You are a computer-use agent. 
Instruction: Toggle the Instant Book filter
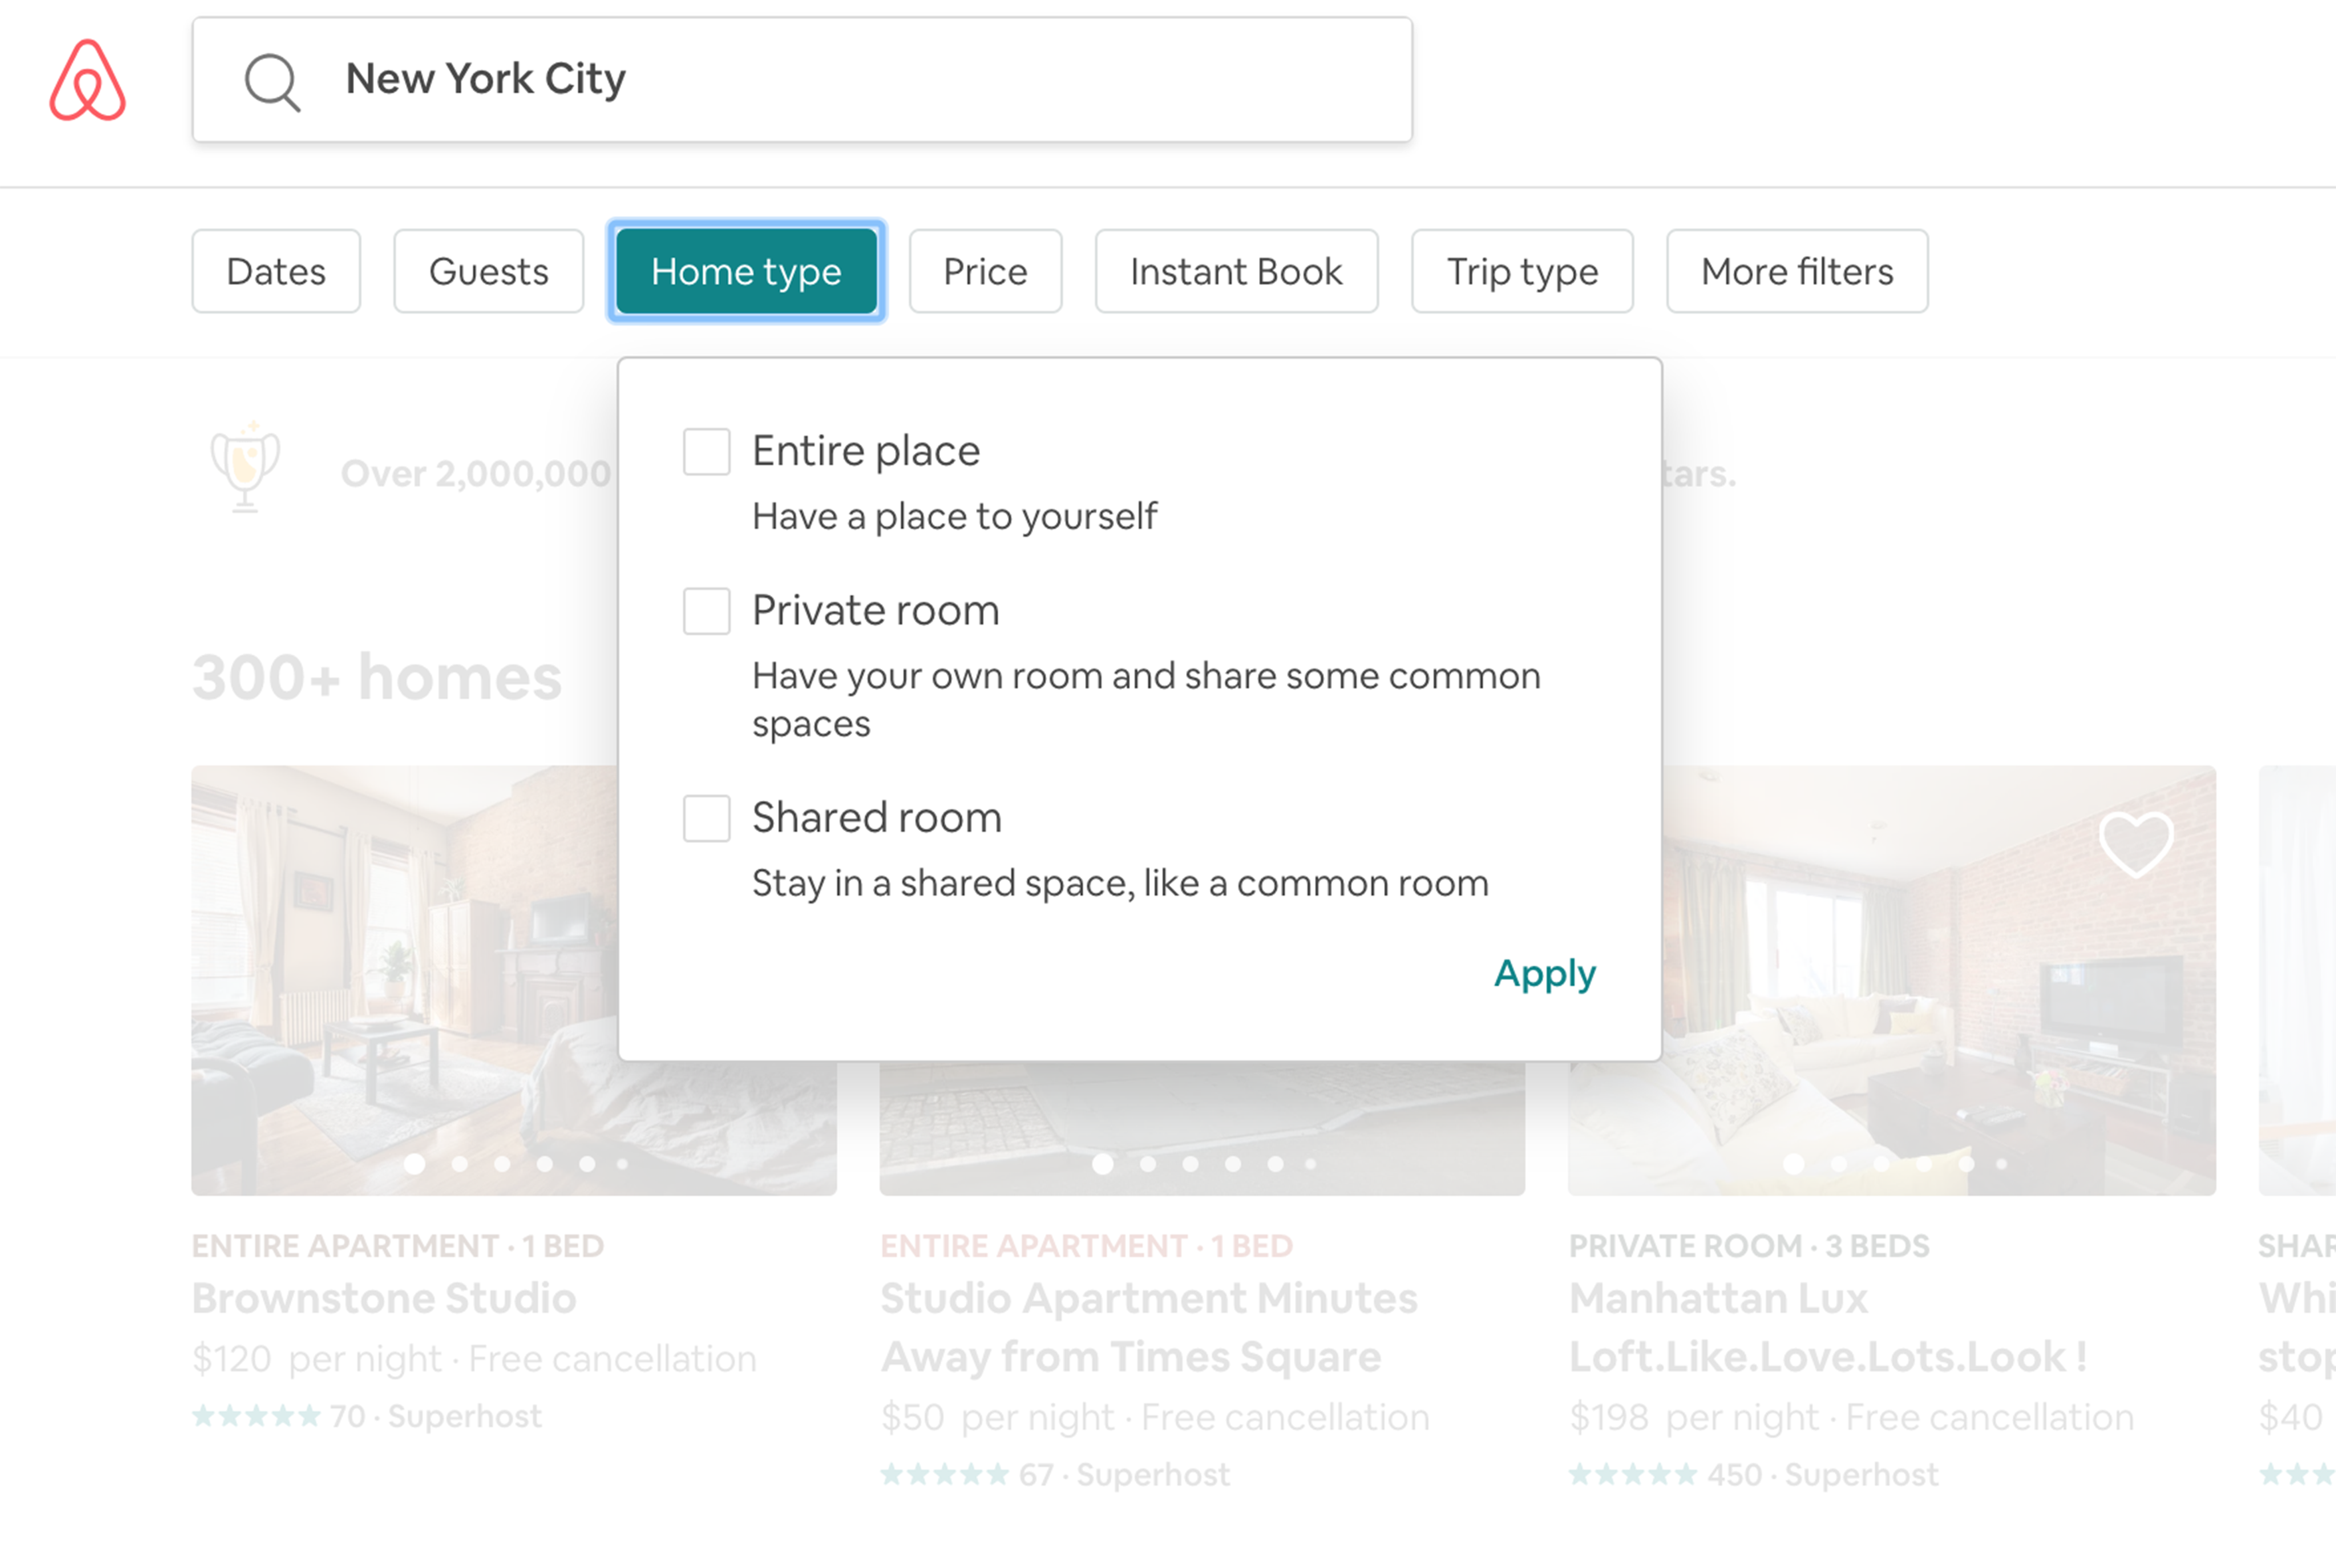pos(1236,271)
